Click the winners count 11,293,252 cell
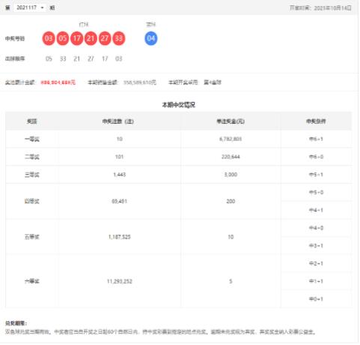The width and height of the screenshot is (360, 345). click(120, 281)
